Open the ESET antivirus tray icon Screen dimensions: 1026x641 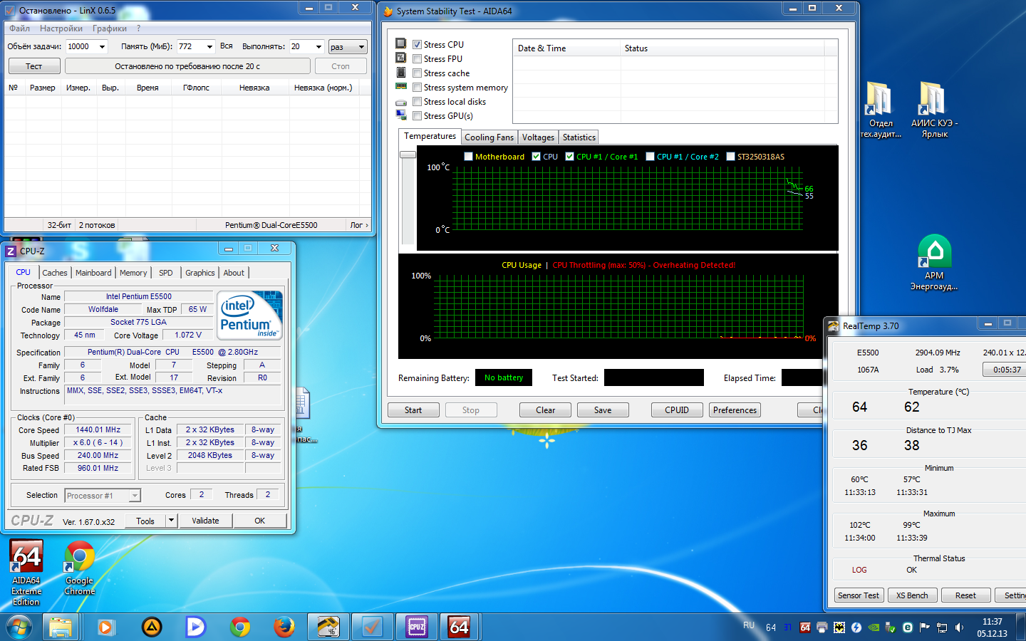pos(908,627)
